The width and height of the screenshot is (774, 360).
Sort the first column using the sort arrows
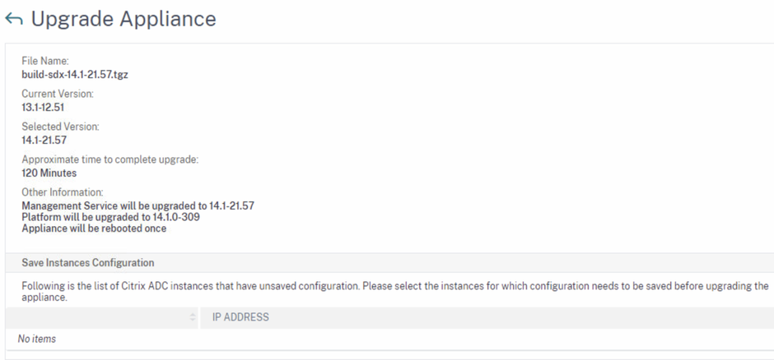[193, 317]
